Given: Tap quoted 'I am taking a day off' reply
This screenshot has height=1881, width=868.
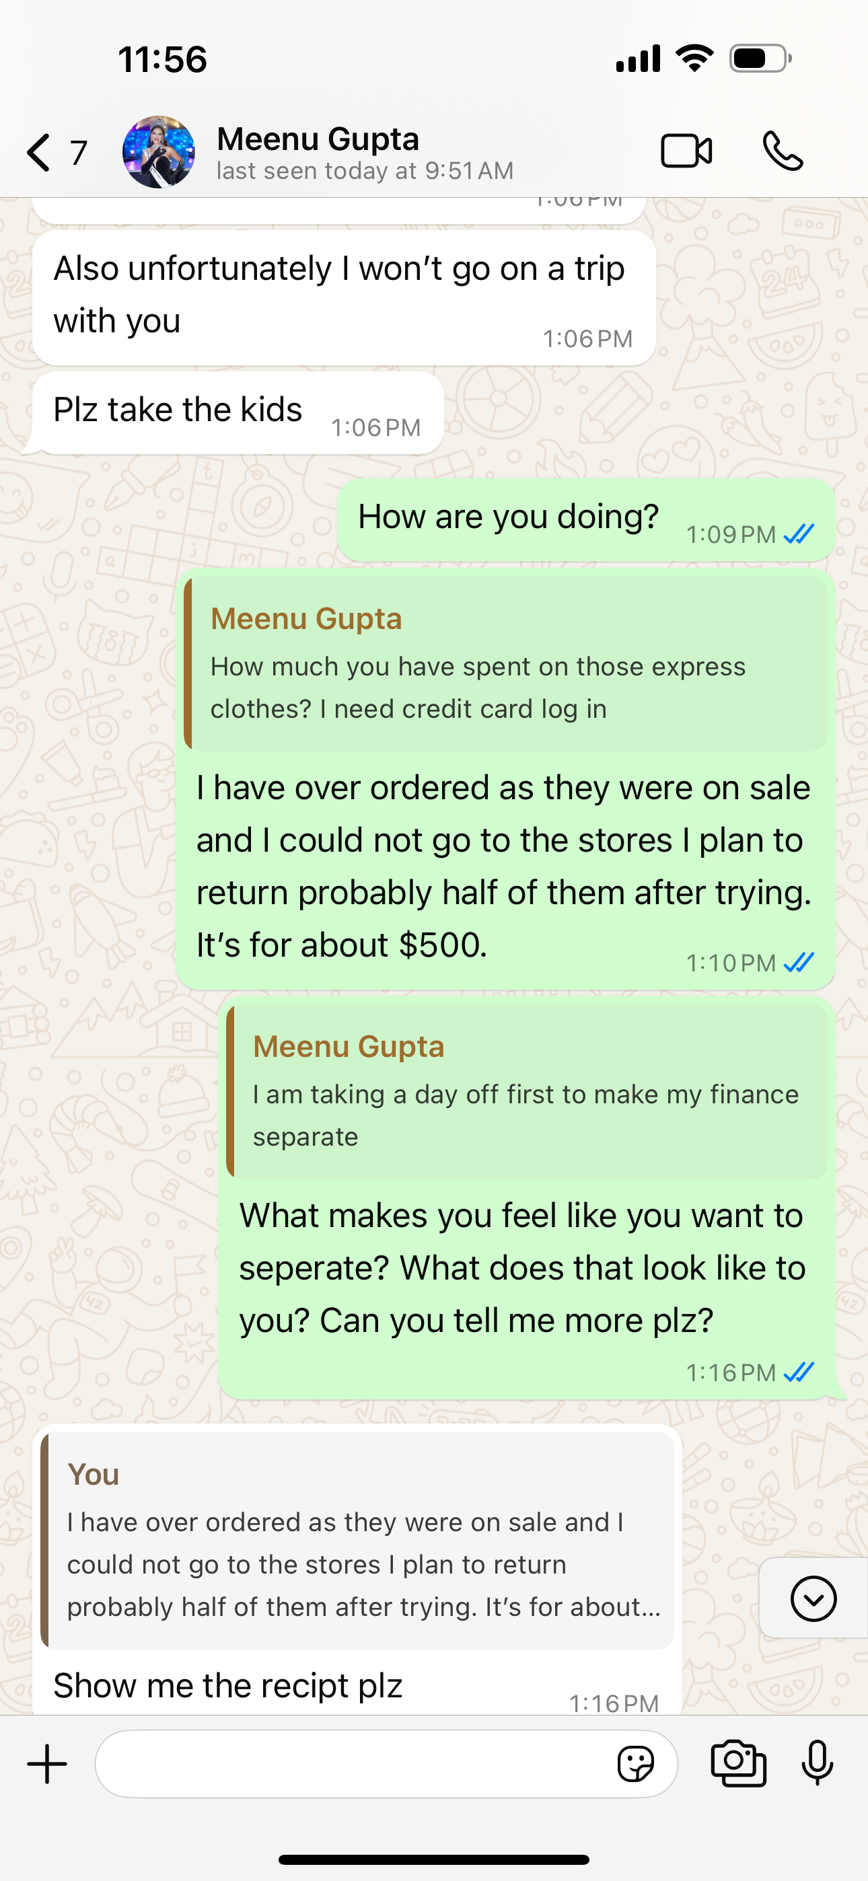Looking at the screenshot, I should coord(527,1091).
